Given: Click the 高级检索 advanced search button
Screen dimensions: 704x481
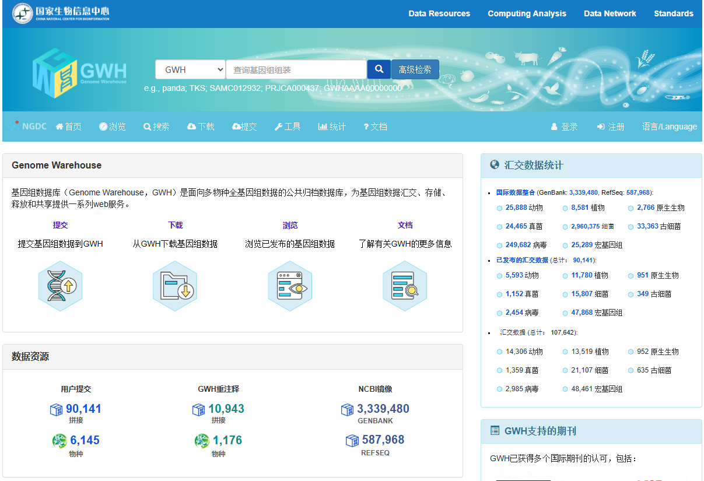Looking at the screenshot, I should tap(415, 69).
